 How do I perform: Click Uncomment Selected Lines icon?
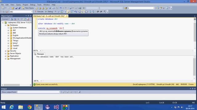[93, 12]
